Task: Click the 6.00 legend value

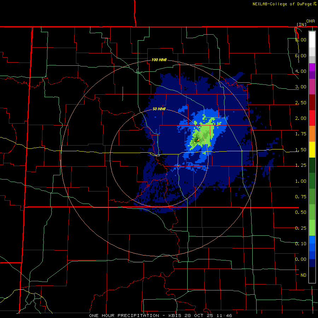Action: coord(301,55)
